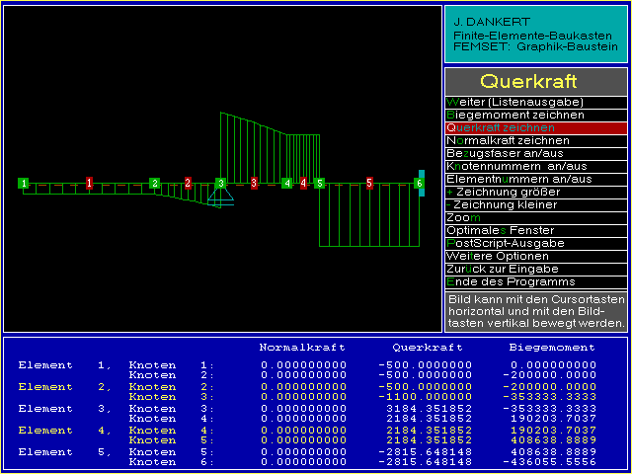This screenshot has width=632, height=474.
Task: Click the highlighted red Querkraft zeichnen bar
Action: [x=535, y=127]
